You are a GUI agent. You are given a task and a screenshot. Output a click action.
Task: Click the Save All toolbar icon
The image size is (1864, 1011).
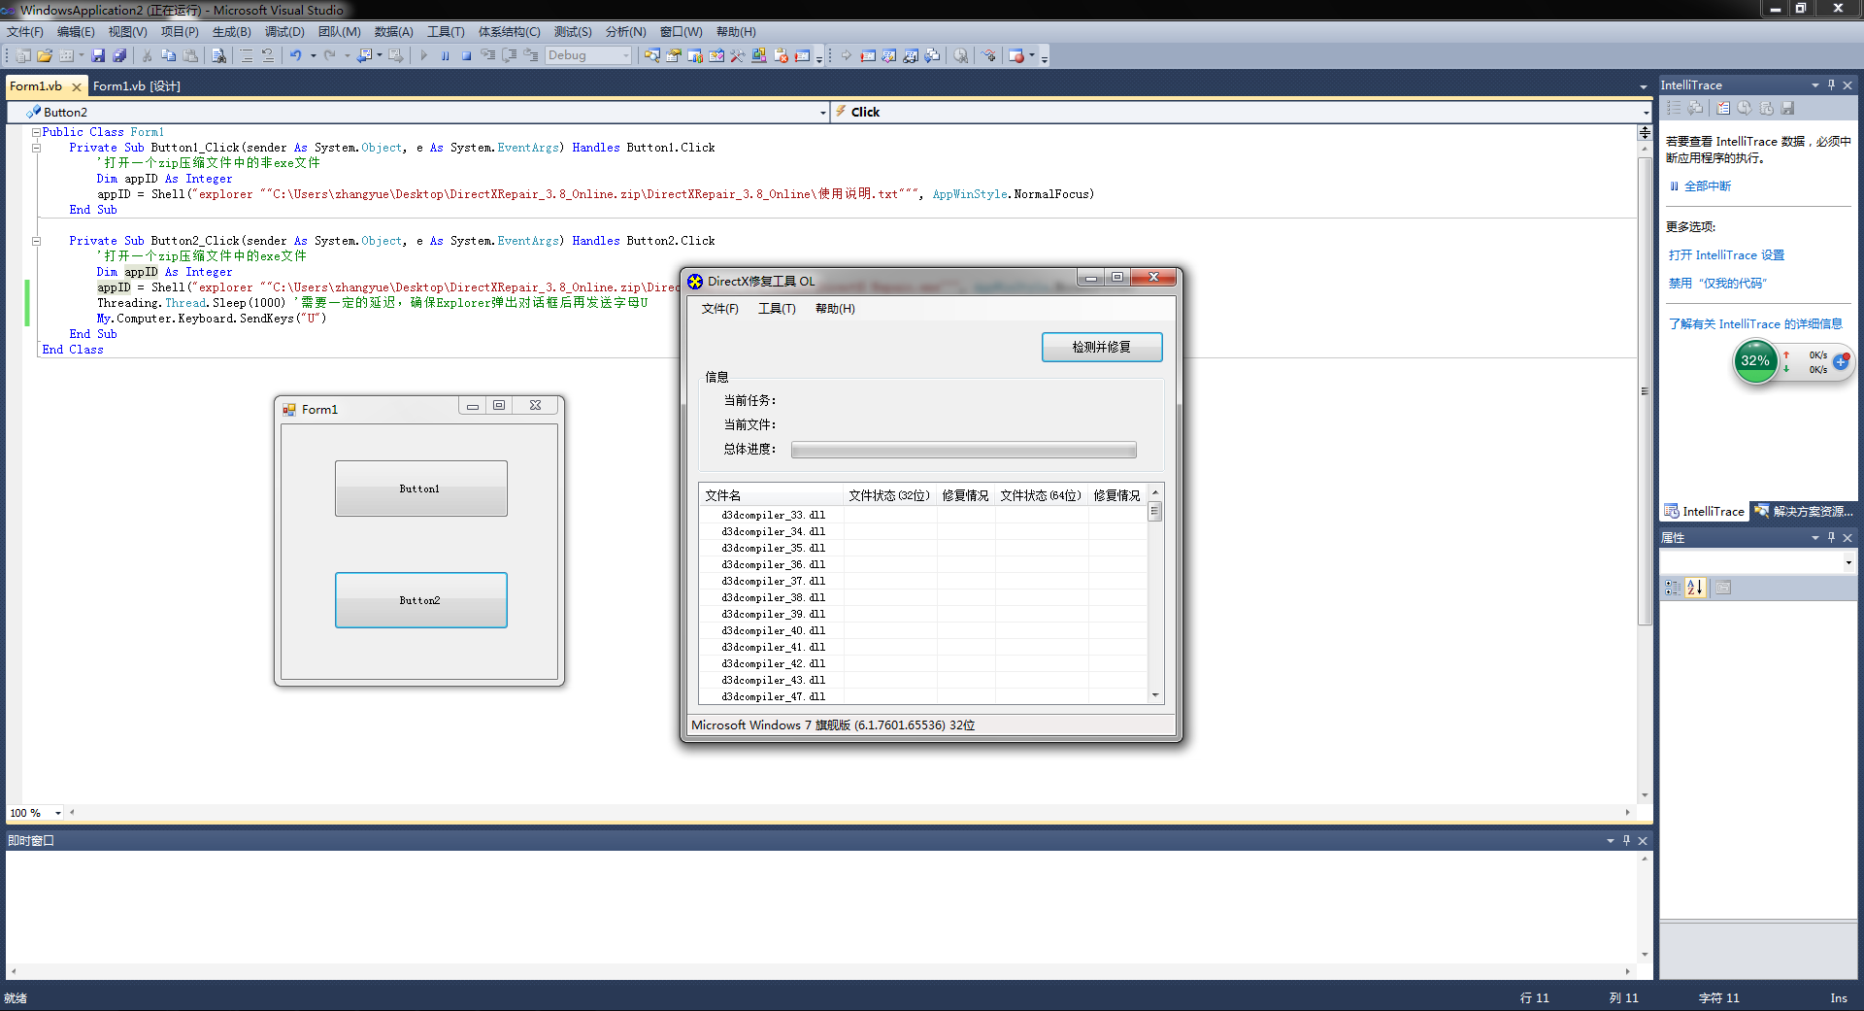pyautogui.click(x=119, y=55)
